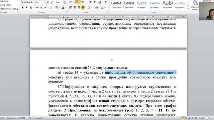Apply the Название style
This screenshot has width=214, height=120.
pyautogui.click(x=168, y=5)
